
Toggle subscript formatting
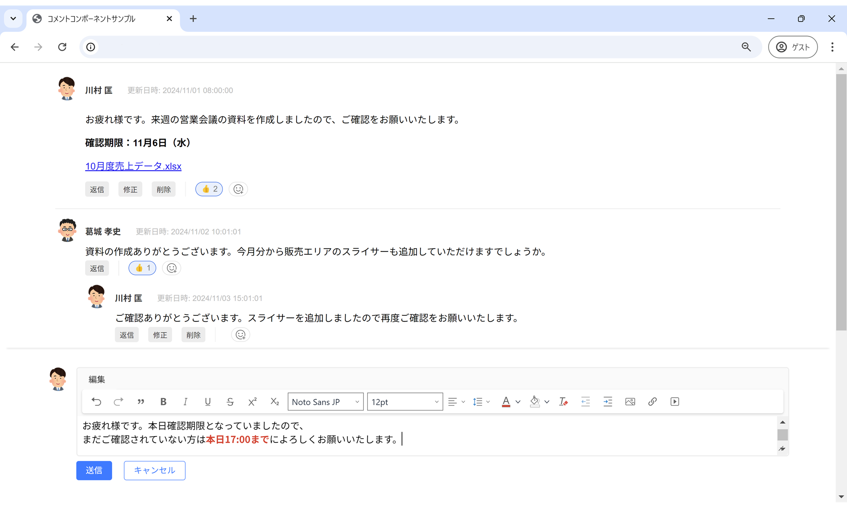click(x=275, y=402)
